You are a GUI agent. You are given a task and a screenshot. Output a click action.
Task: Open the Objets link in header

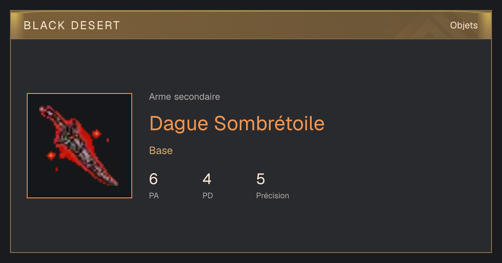click(x=464, y=25)
